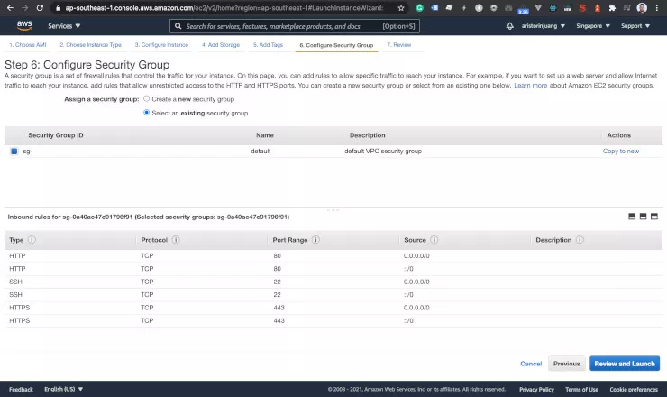Open the media control playlist icon
Image resolution: width=667 pixels, height=397 pixels.
[627, 7]
